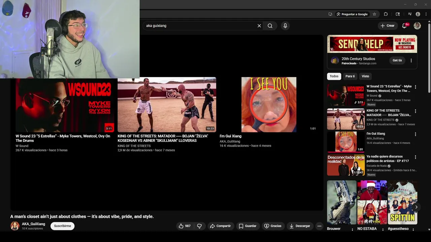
Task: Click endscreen title KING OF THE STREETS: MATADOR
Action: coord(163,138)
